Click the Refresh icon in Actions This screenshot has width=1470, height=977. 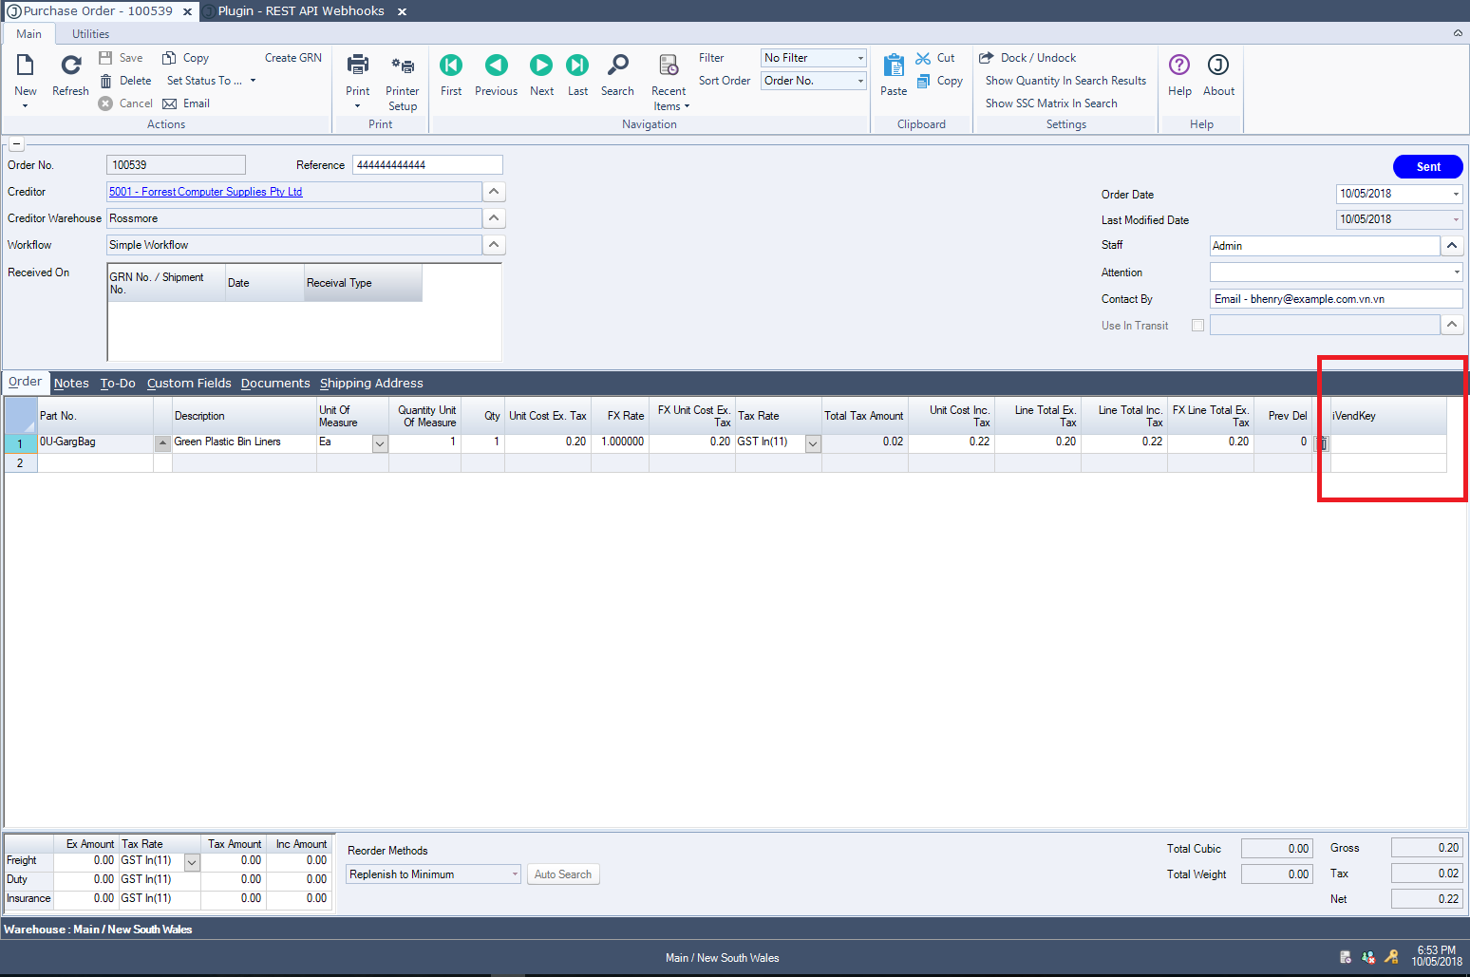[70, 66]
